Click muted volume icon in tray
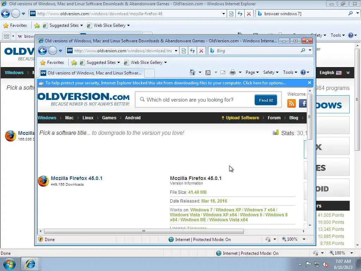 point(325,264)
